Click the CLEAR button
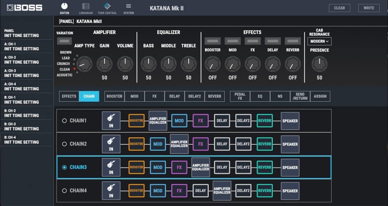Viewport: 388px width, 206px height. point(339,8)
